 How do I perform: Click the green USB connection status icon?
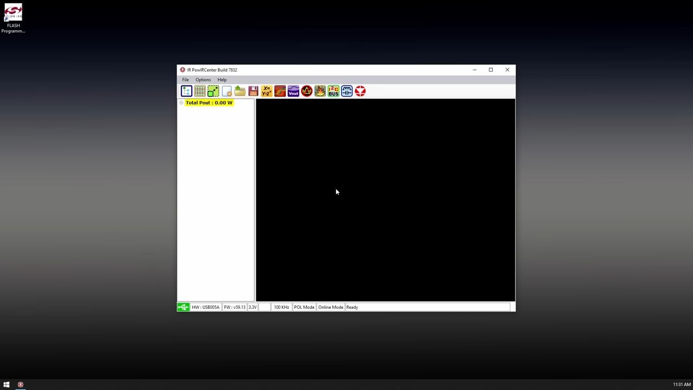pos(183,307)
